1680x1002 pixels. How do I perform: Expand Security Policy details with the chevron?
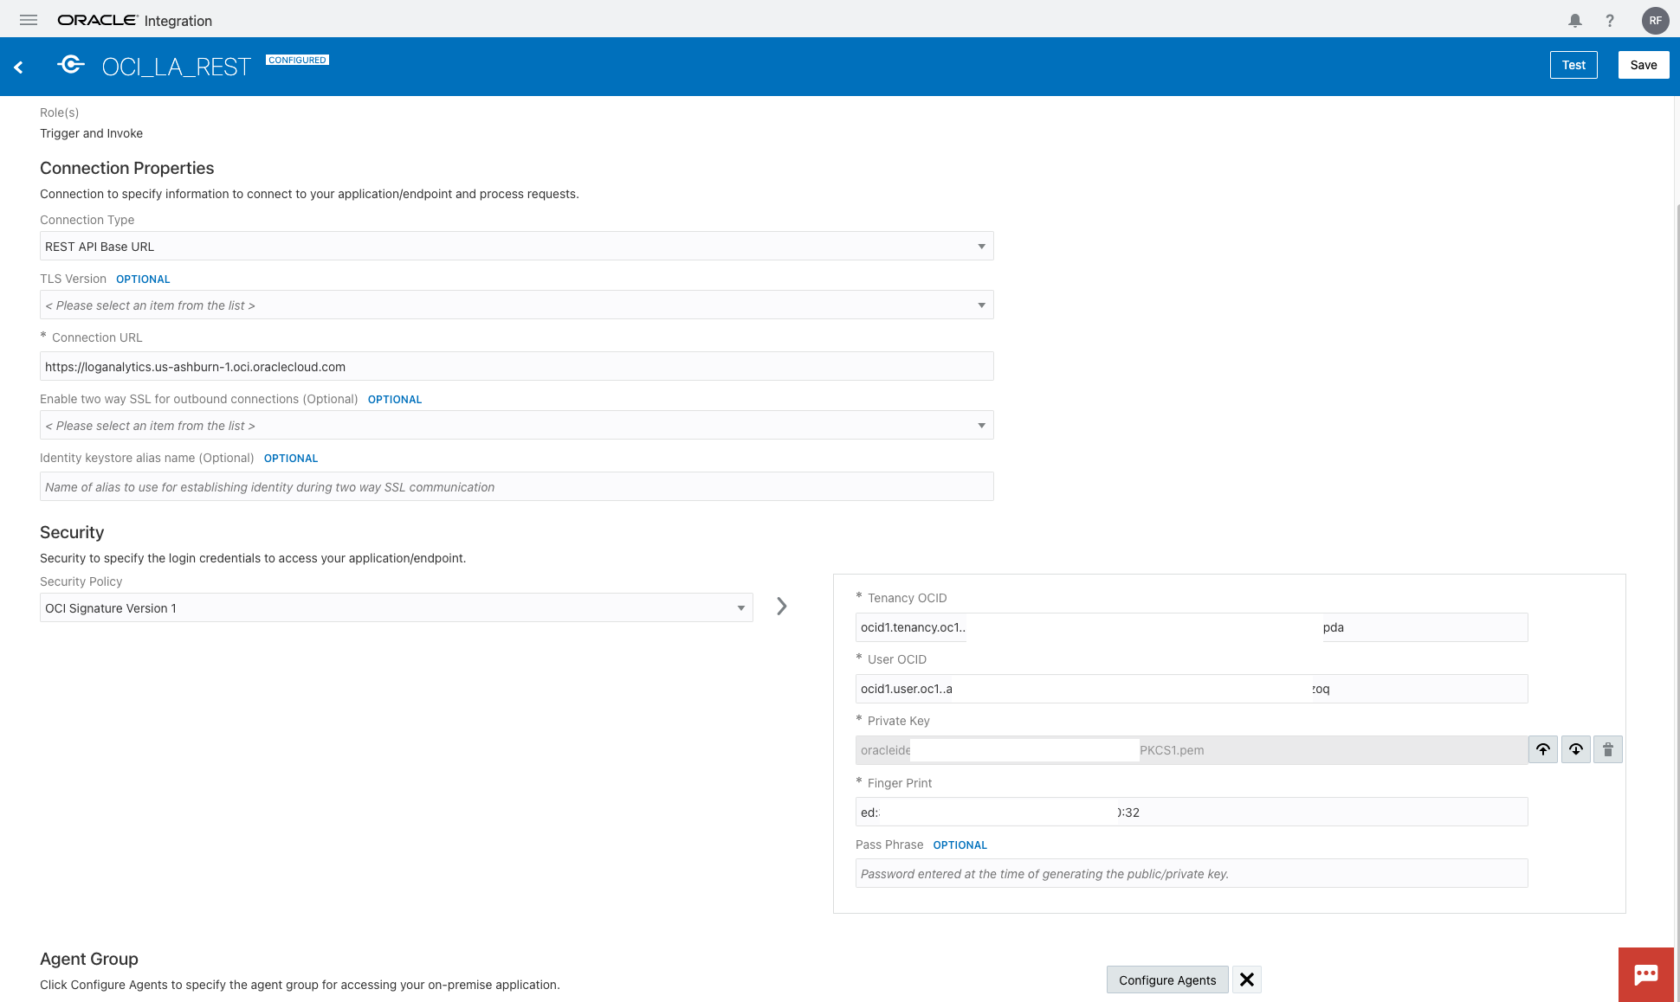click(x=781, y=607)
